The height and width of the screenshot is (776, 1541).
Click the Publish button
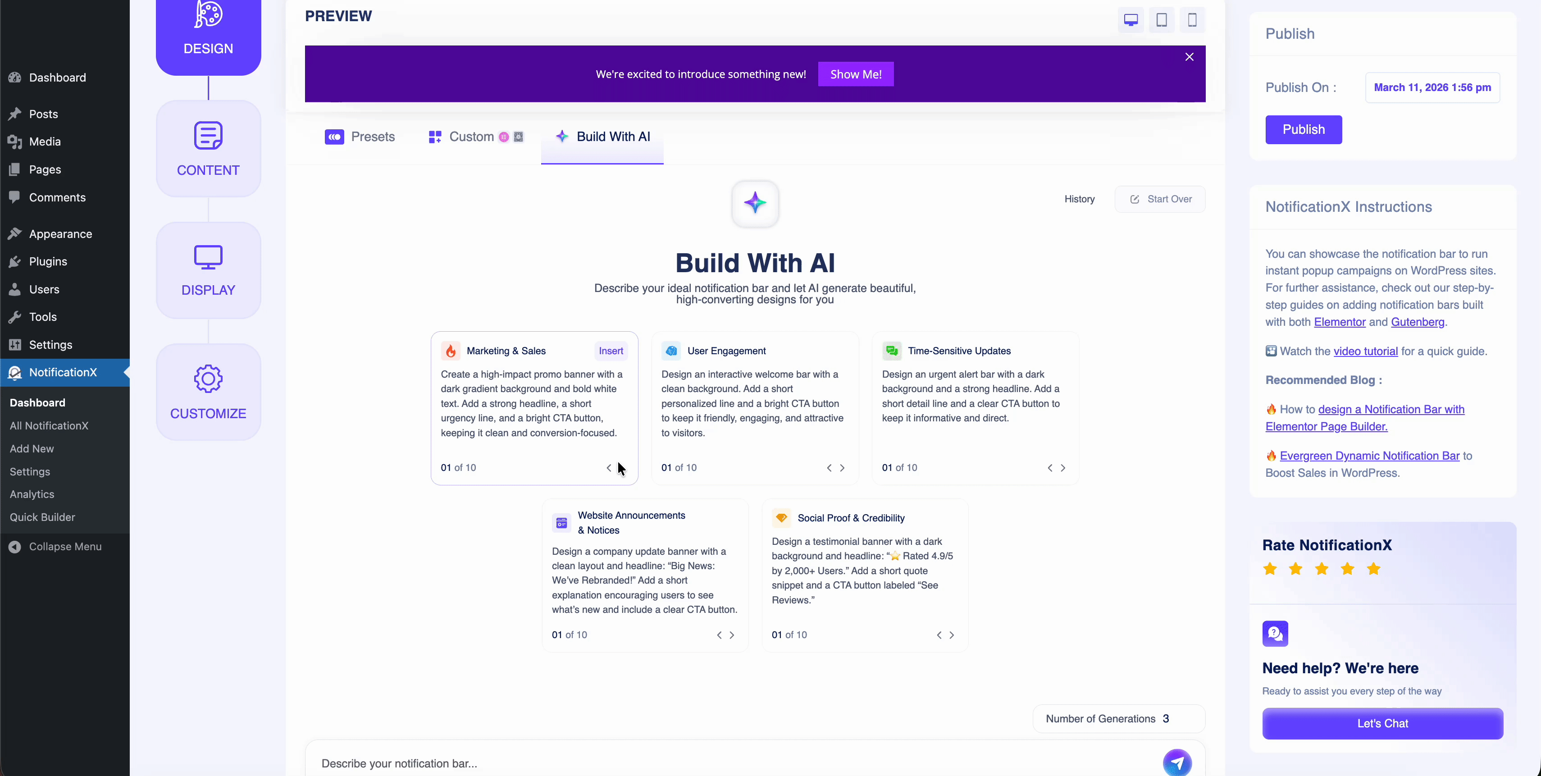click(x=1304, y=130)
